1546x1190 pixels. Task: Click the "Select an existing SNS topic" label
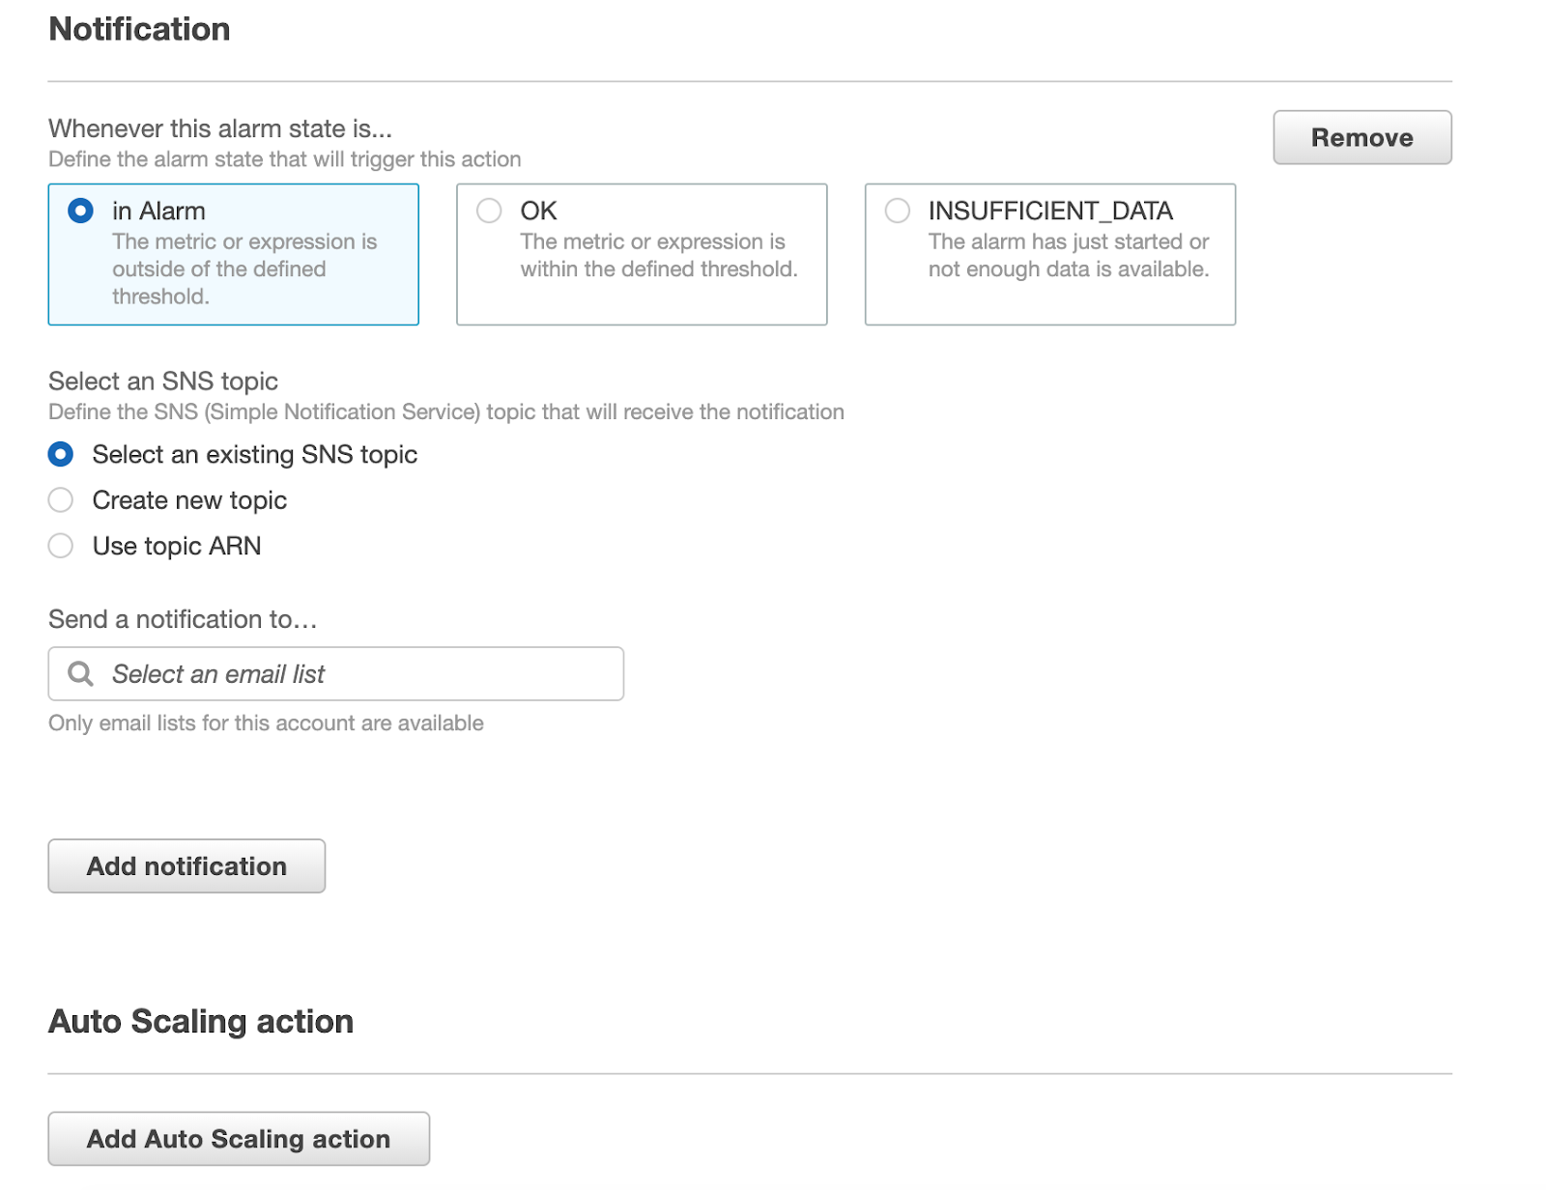255,454
